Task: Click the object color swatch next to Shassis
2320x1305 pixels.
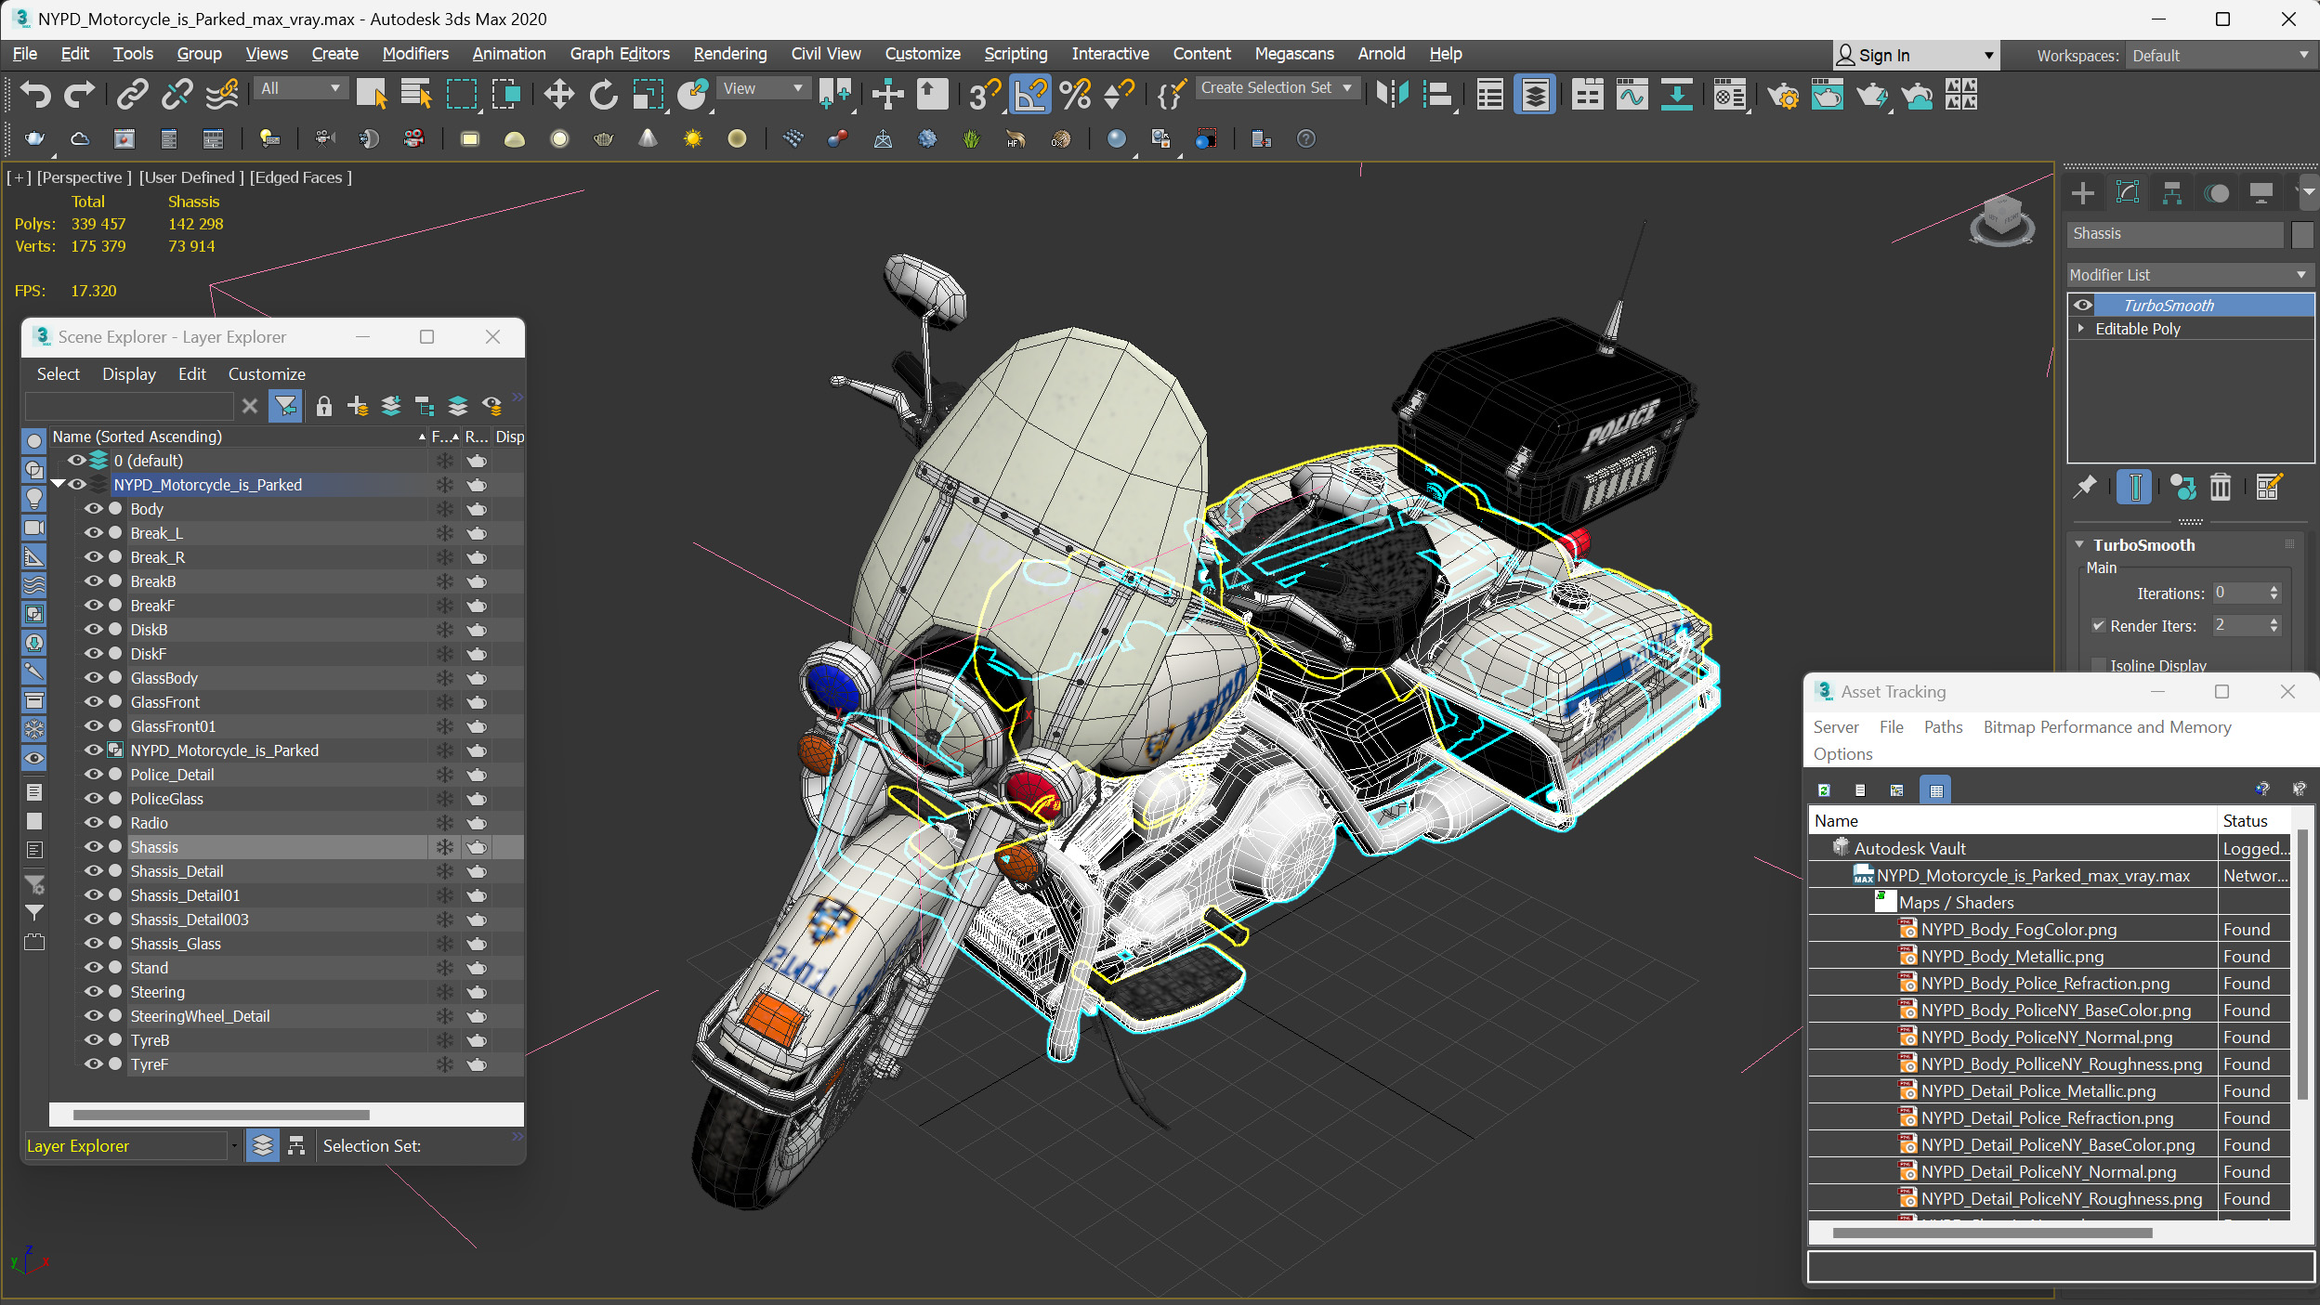Action: click(x=2302, y=234)
